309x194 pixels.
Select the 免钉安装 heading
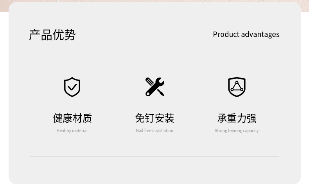coord(155,118)
